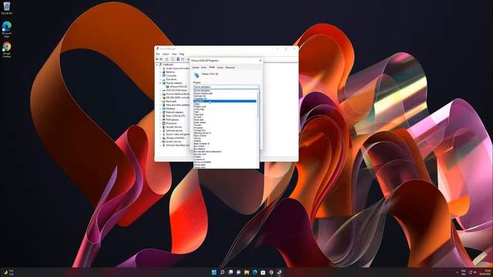Screen dimensions: 493x277
Task: Open the File menu in Device Manager
Action: coord(158,54)
